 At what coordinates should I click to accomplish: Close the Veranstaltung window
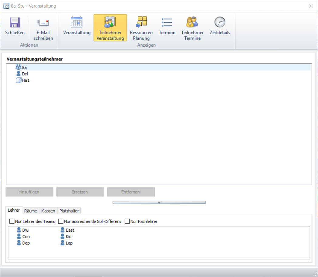(x=311, y=6)
